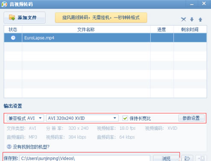Toggle the 保持长宽比 checkbox

(x=125, y=118)
